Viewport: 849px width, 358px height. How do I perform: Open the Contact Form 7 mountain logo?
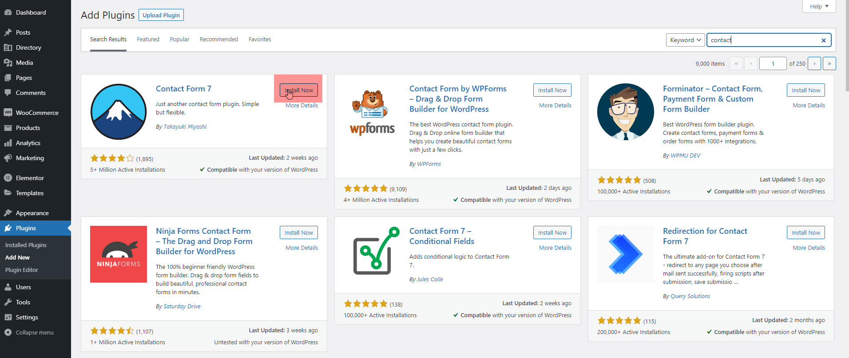tap(119, 112)
